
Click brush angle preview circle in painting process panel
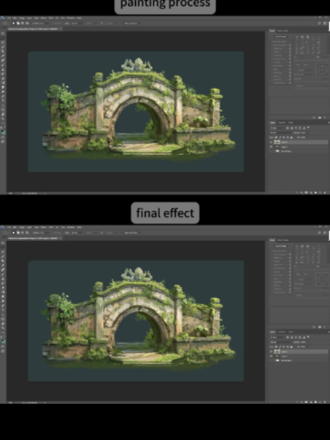pyautogui.click(x=322, y=70)
